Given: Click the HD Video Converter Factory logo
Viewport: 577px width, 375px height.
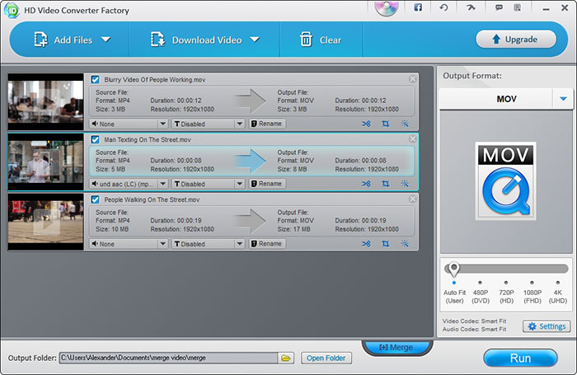Looking at the screenshot, I should tap(12, 10).
